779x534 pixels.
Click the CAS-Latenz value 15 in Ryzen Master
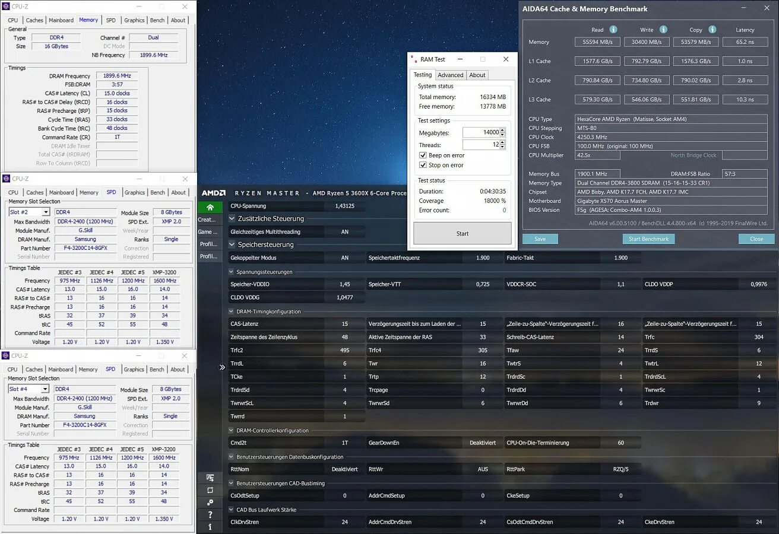[x=345, y=324]
